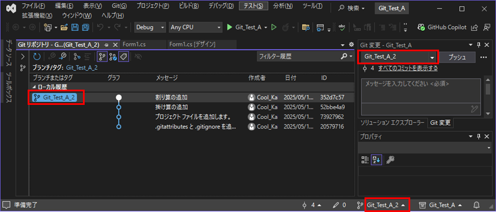Open the Any CPU platform dropdown
Image resolution: width=496 pixels, height=212 pixels.
click(x=195, y=28)
